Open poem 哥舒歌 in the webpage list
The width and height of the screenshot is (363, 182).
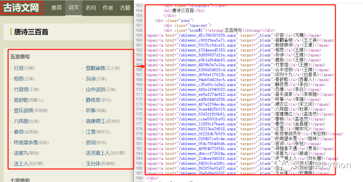pos(21,100)
